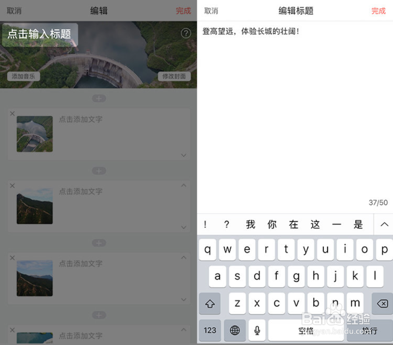Tap the m key
The image size is (393, 345).
pos(355,303)
